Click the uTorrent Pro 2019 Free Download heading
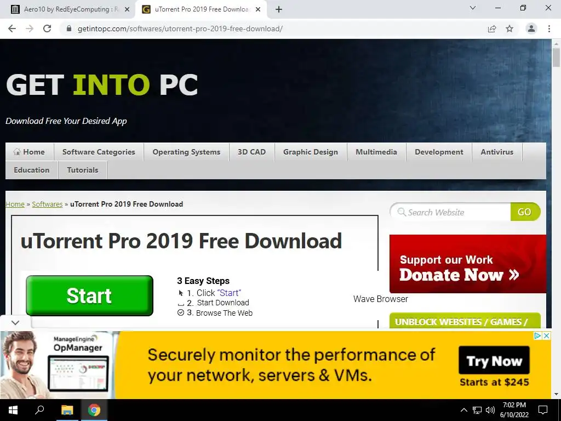Image resolution: width=561 pixels, height=421 pixels. 181,241
